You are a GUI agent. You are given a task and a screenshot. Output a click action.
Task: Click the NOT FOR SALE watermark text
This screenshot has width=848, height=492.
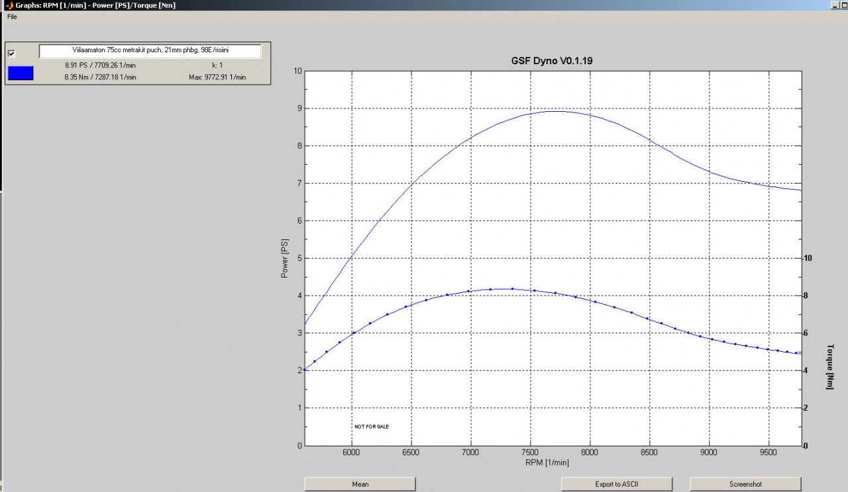pos(372,427)
